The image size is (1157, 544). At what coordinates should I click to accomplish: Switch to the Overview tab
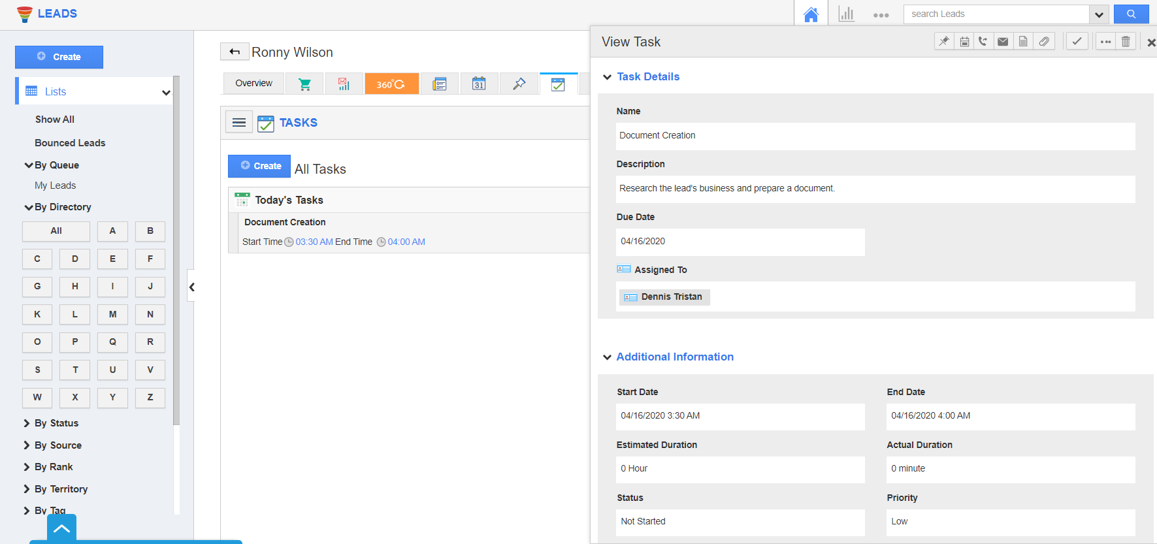[253, 84]
